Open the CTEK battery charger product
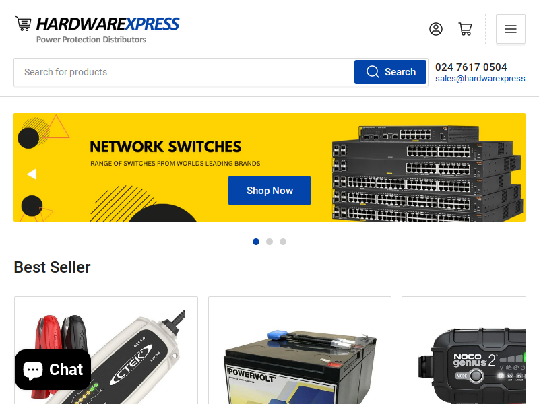The width and height of the screenshot is (539, 404). click(x=106, y=350)
